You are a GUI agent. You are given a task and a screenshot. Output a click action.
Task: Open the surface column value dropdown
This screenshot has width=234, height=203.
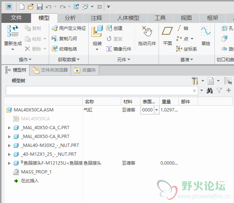tap(156, 110)
